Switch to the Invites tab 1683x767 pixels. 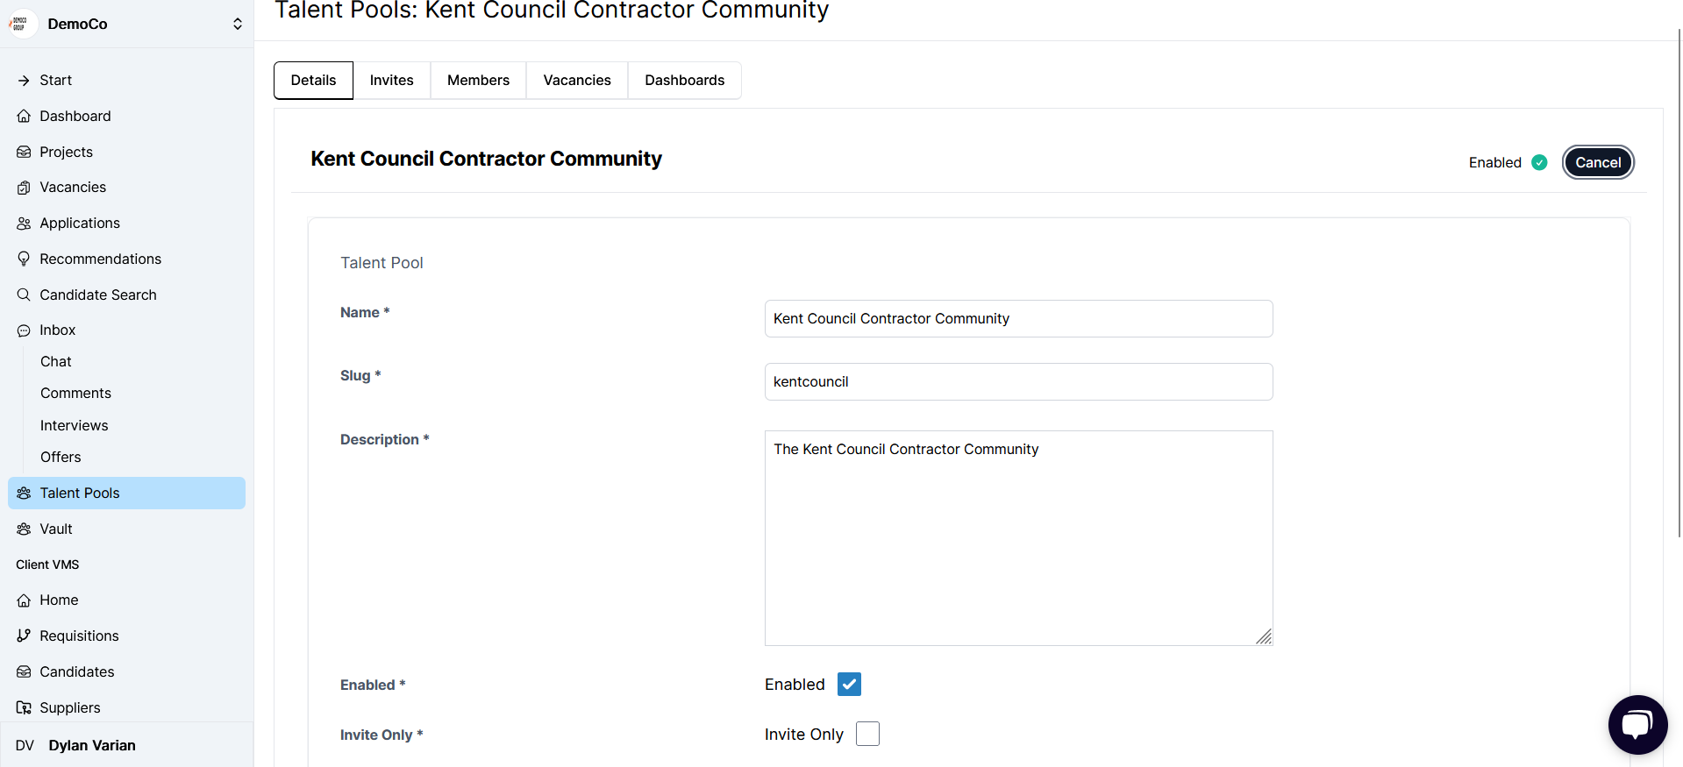(391, 80)
